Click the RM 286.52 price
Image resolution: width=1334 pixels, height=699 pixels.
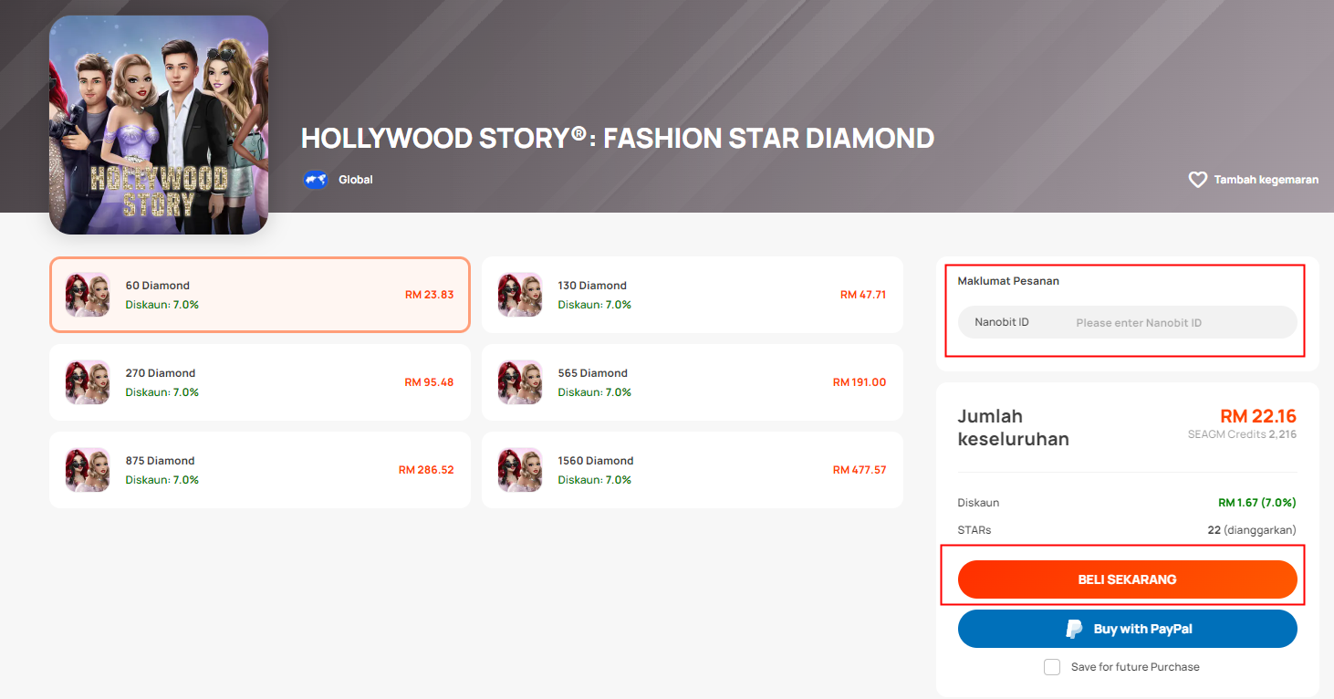coord(426,470)
